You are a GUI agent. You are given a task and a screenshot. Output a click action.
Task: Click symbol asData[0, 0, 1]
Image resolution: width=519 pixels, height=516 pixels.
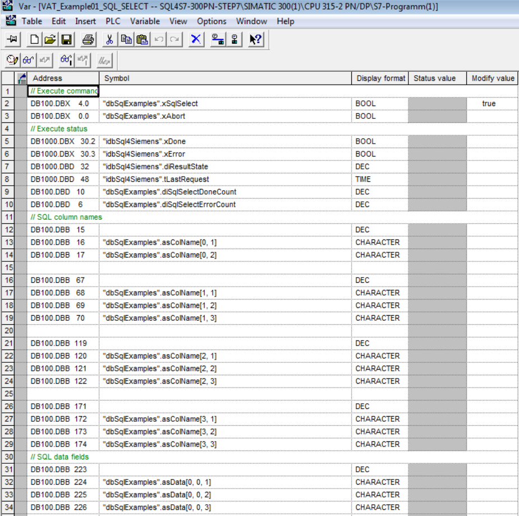157,482
